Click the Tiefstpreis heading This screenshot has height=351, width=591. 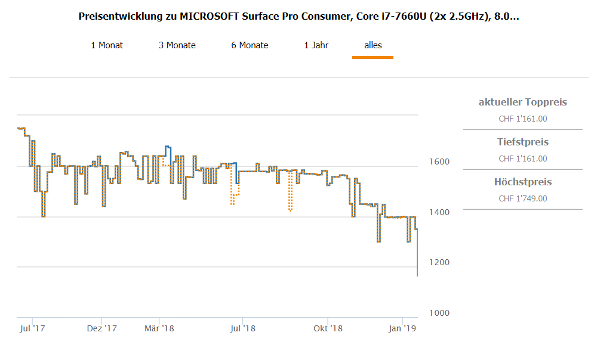tap(523, 142)
